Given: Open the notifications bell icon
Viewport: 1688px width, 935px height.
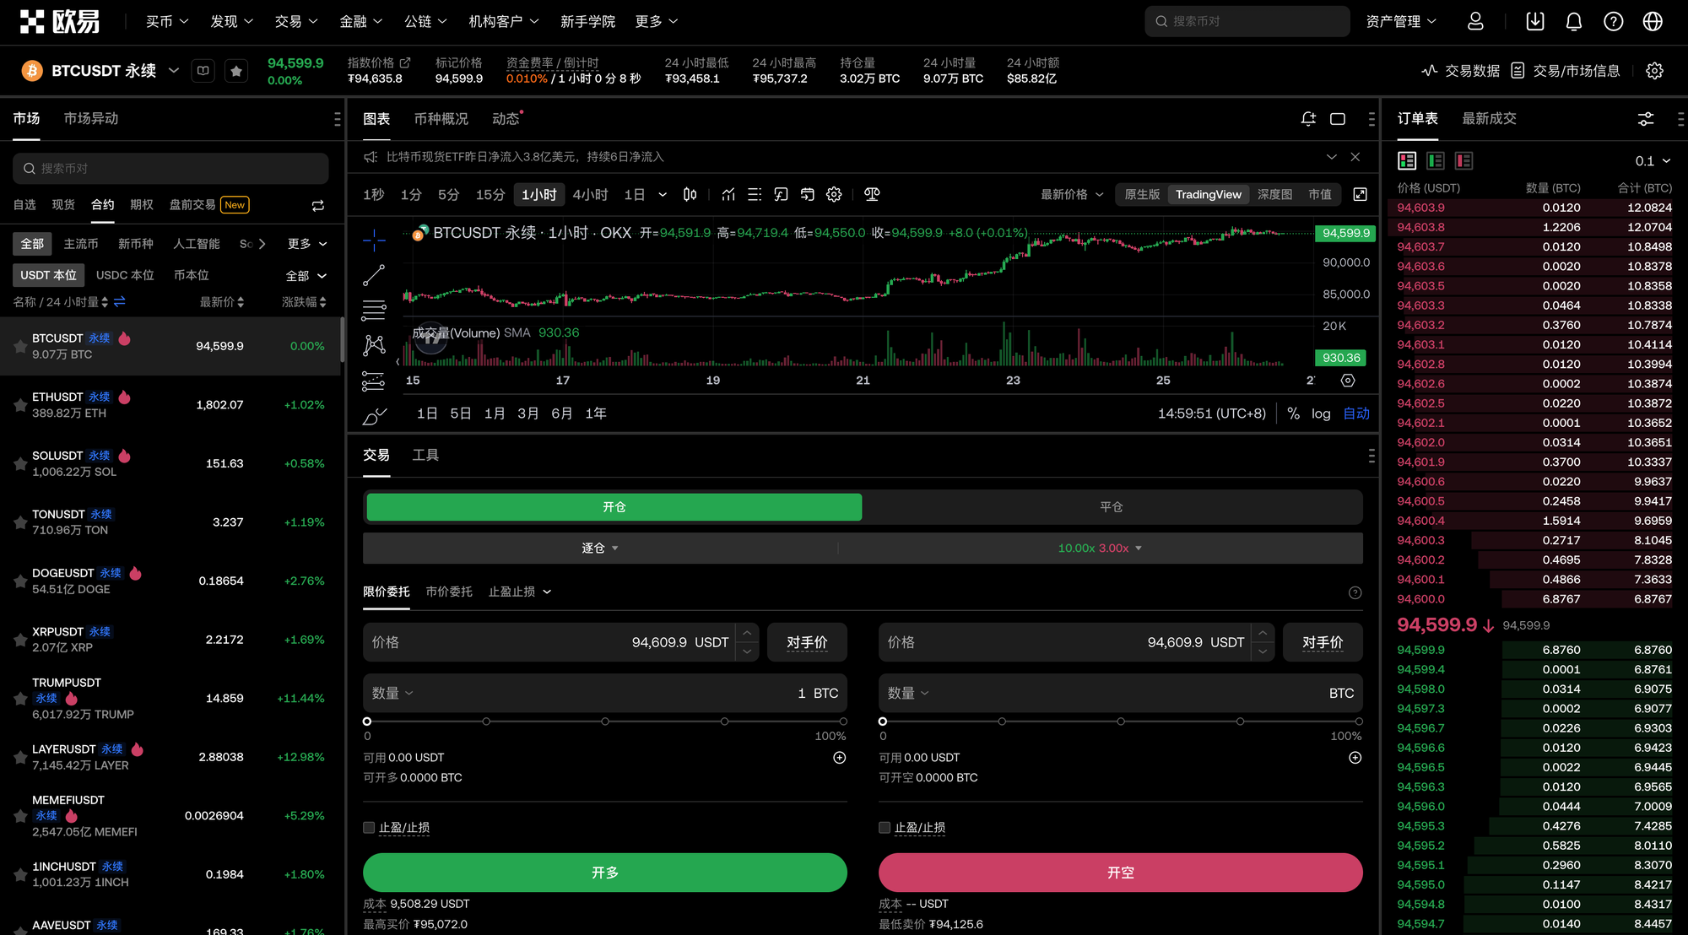Looking at the screenshot, I should 1573,22.
